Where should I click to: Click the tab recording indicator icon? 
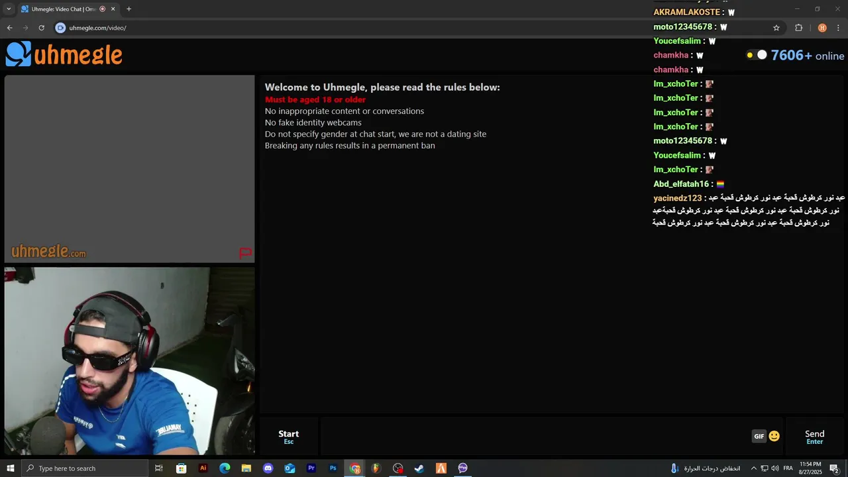(102, 9)
